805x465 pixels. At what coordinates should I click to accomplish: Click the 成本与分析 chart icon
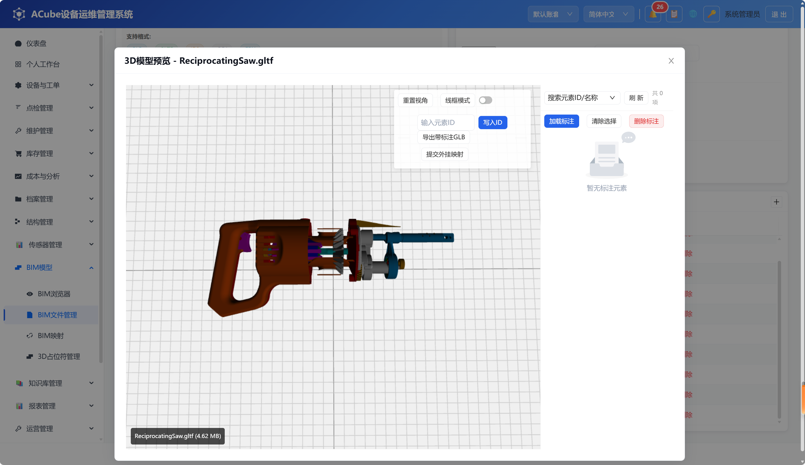pyautogui.click(x=18, y=176)
